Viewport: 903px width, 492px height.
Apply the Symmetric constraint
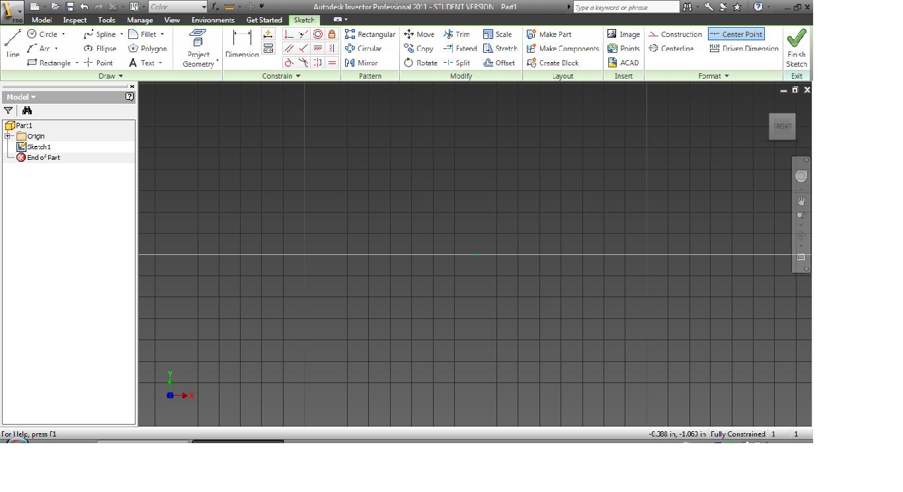(x=318, y=63)
